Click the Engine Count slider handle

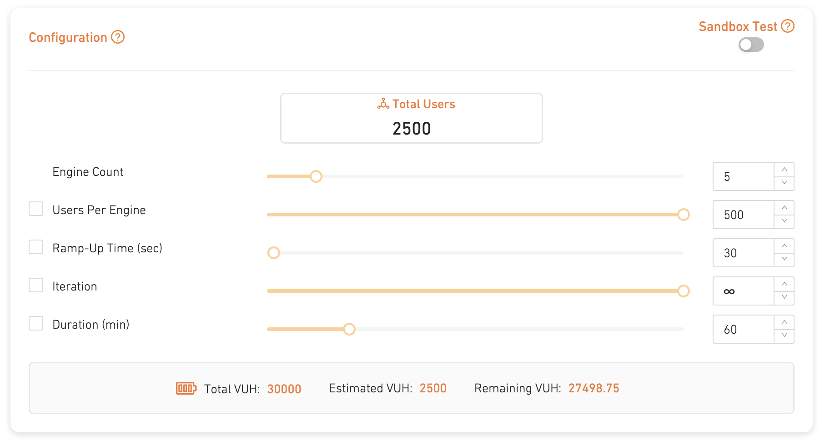tap(316, 176)
